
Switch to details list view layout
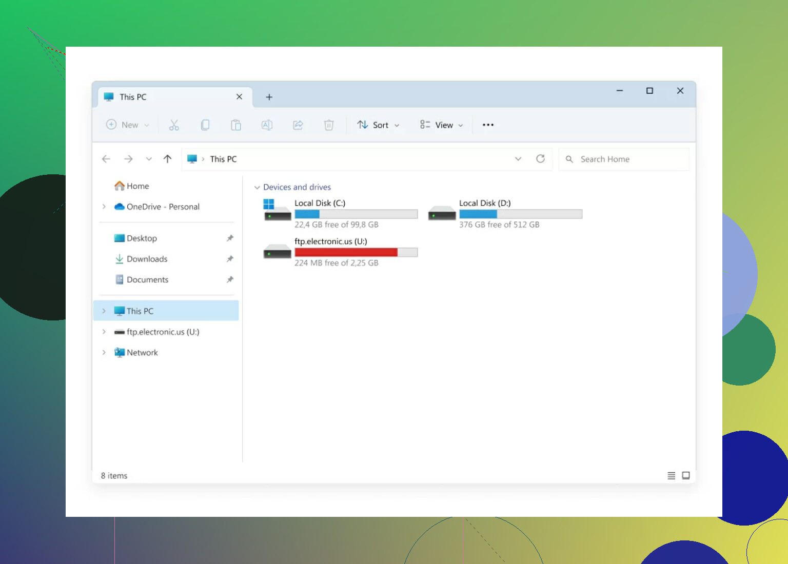tap(671, 476)
